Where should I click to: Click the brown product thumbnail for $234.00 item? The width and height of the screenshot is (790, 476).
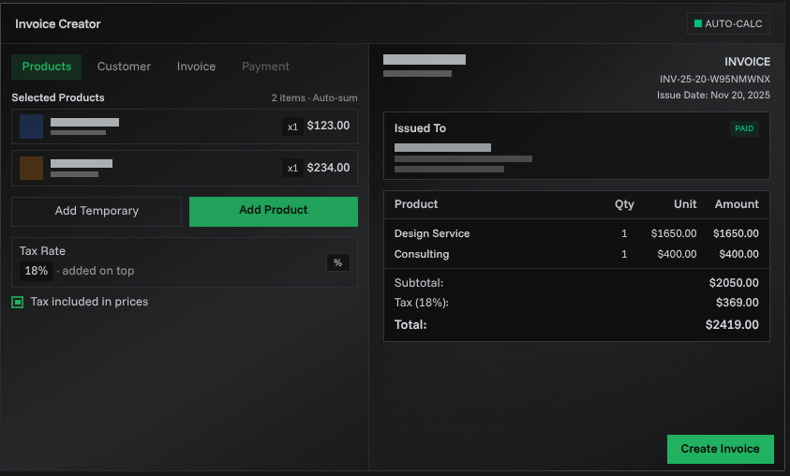click(31, 169)
